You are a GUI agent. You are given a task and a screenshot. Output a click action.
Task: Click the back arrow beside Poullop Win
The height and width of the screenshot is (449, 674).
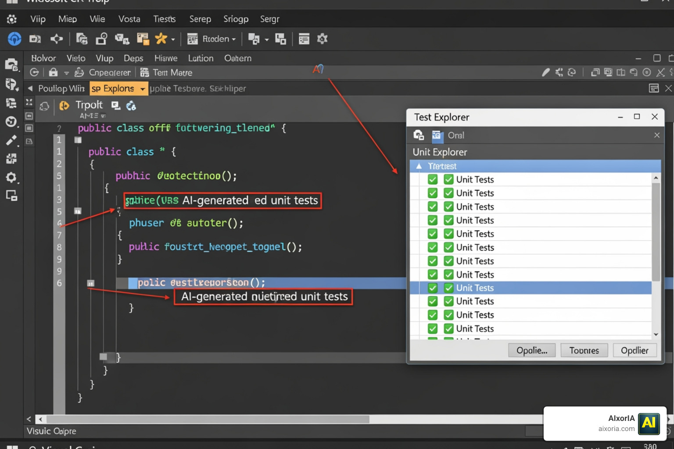click(30, 89)
